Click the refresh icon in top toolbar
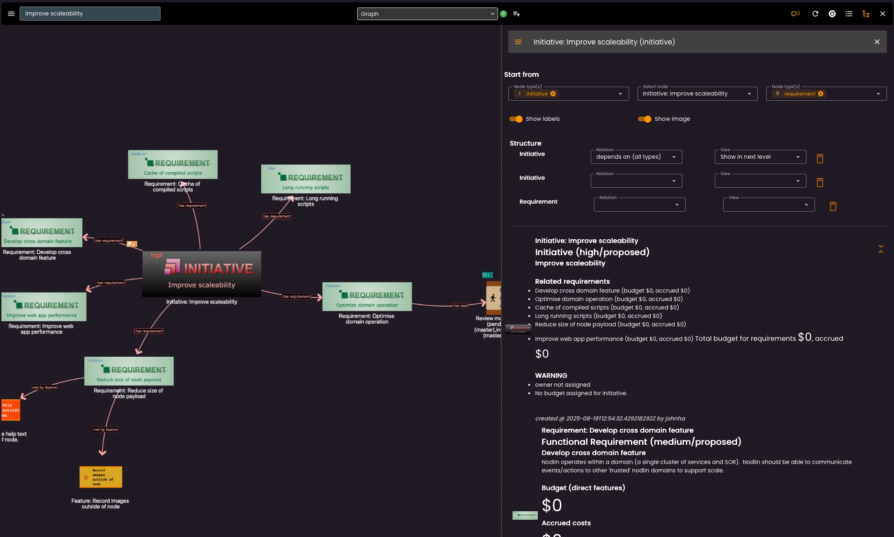This screenshot has width=894, height=537. pyautogui.click(x=815, y=14)
